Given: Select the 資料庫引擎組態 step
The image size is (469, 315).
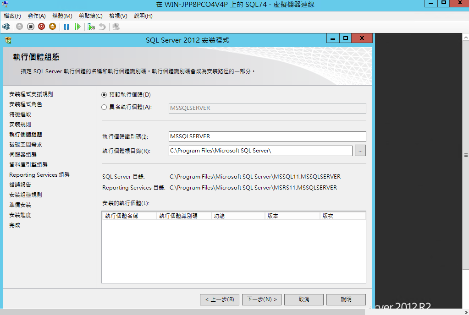Looking at the screenshot, I should tap(28, 165).
